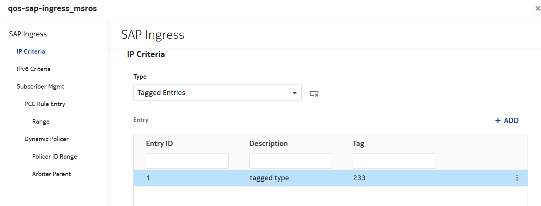
Task: Navigate to PCC Rule Entry
Action: pyautogui.click(x=45, y=104)
